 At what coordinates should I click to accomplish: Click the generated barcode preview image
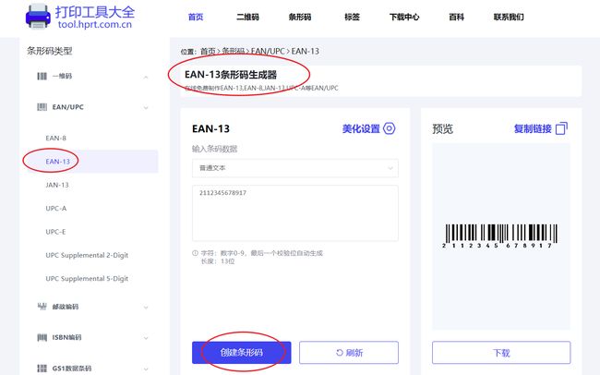click(499, 236)
